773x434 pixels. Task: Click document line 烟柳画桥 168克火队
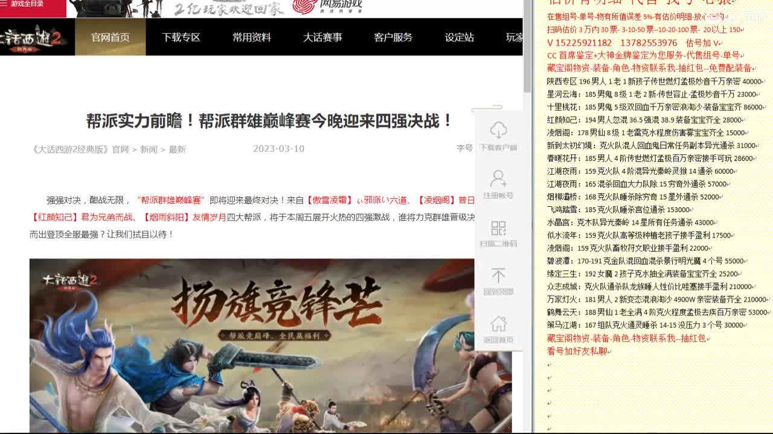634,197
